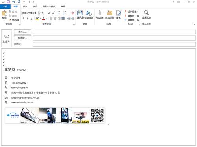Switch to the 邮件 (Message) tab
The height and width of the screenshot is (147, 197).
point(16,6)
